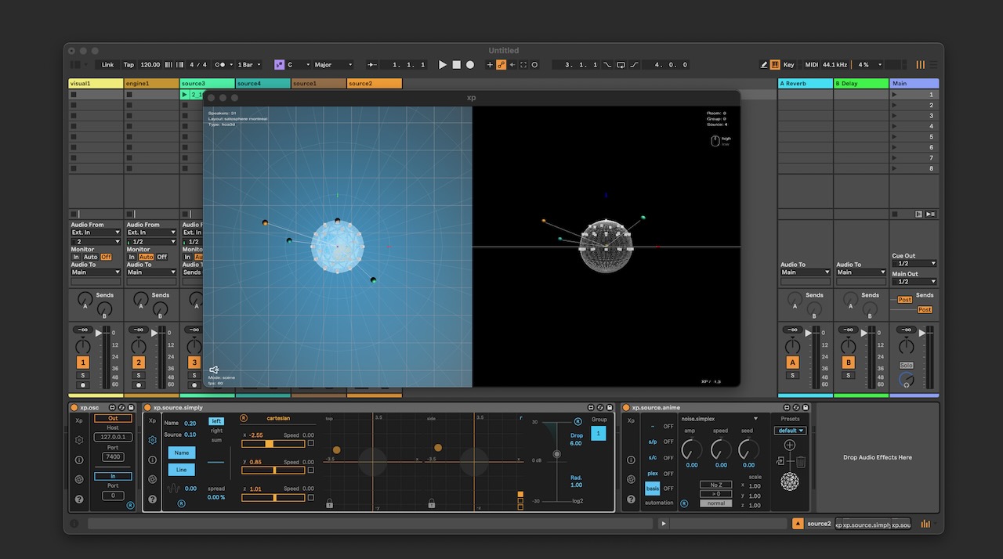Click the lock icon under the side view
This screenshot has height=559, width=1003.
(432, 503)
